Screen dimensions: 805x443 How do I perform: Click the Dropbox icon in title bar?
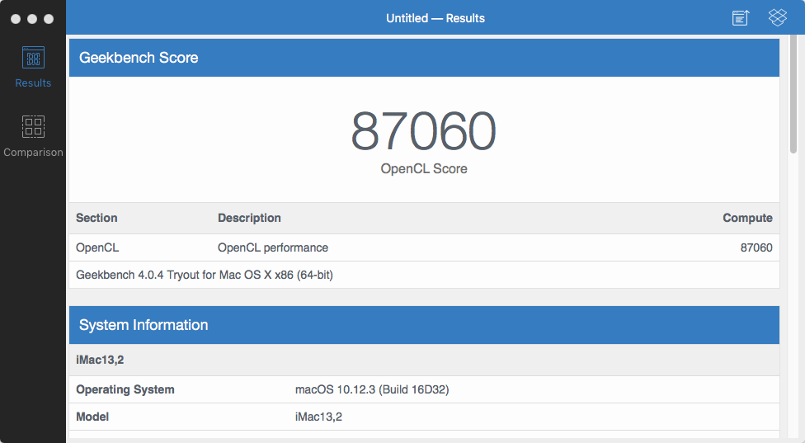pyautogui.click(x=778, y=17)
